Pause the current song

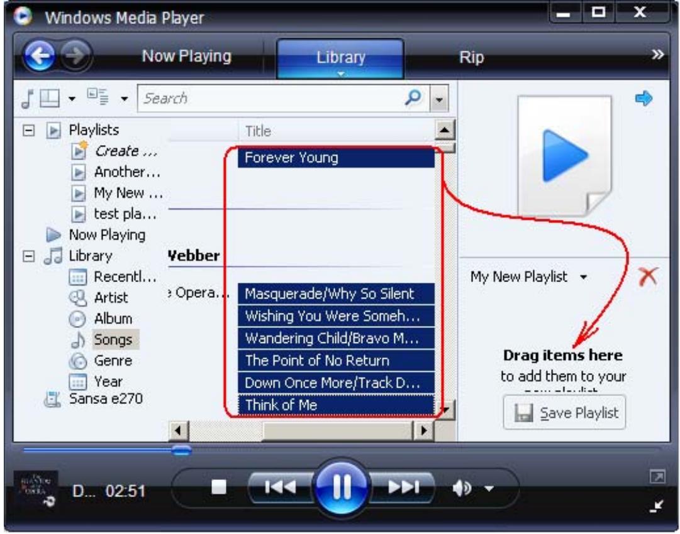pyautogui.click(x=342, y=488)
